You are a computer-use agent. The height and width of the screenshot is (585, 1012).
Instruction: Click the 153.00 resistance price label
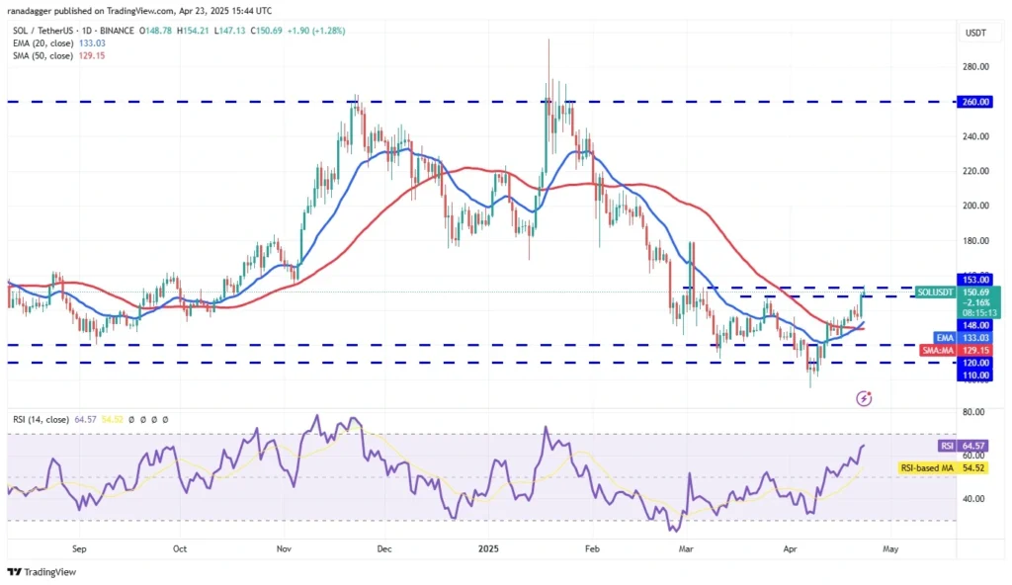click(975, 280)
